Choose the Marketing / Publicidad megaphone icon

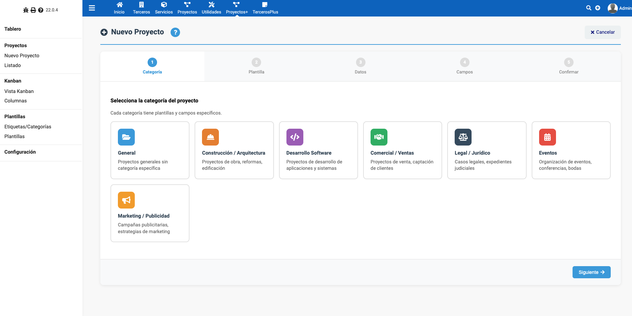(x=126, y=200)
